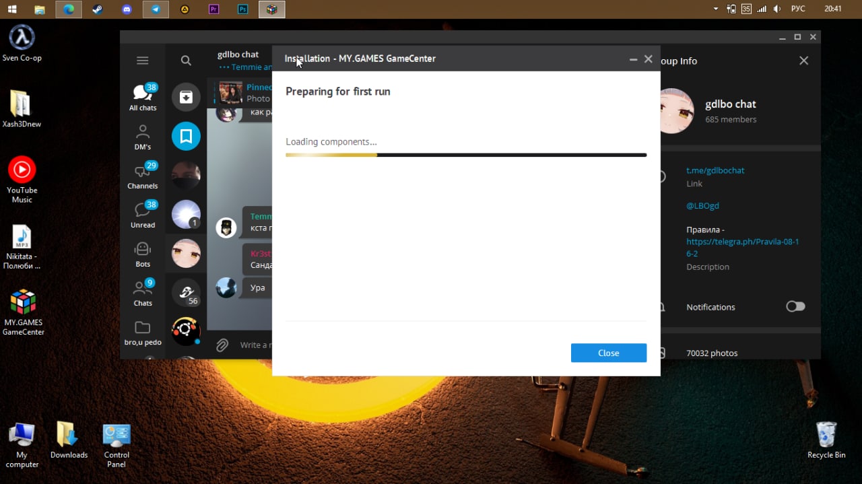Open the chat with masked face avatar
The height and width of the screenshot is (484, 862).
pos(186,175)
